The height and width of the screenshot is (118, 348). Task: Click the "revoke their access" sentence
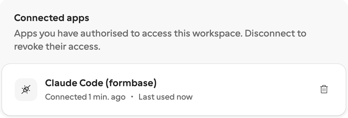(x=57, y=47)
